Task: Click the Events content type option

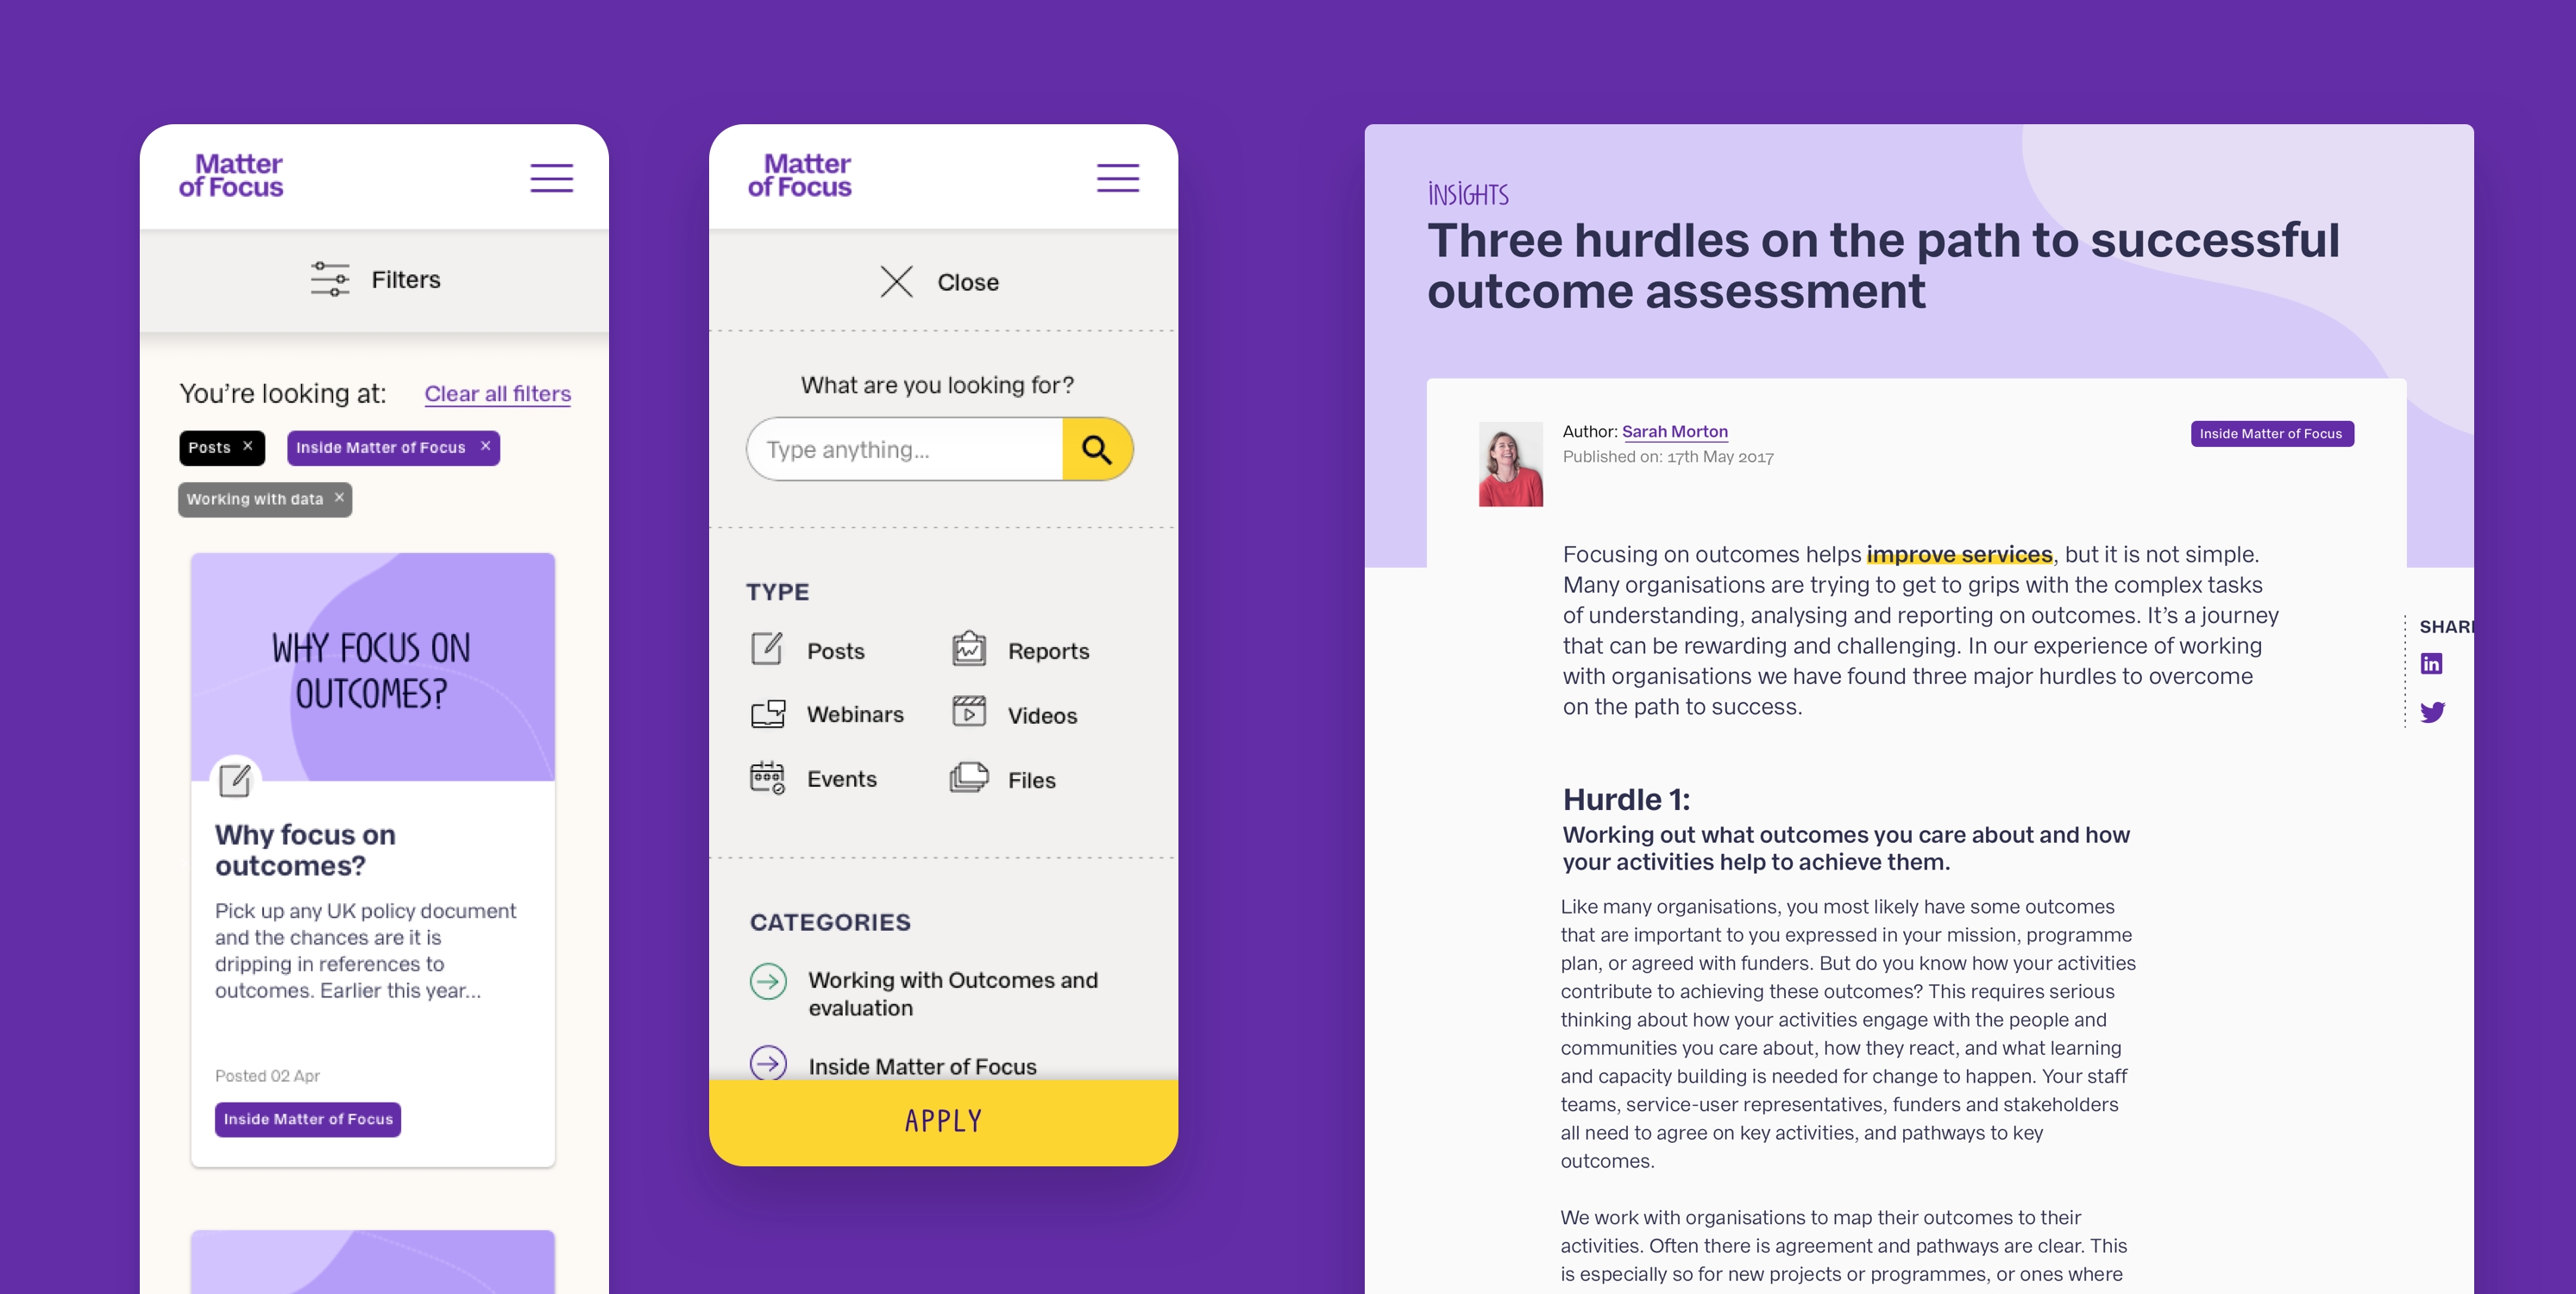Action: tap(842, 777)
